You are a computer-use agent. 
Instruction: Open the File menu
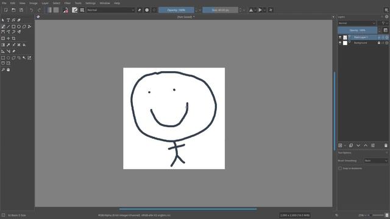(4, 3)
